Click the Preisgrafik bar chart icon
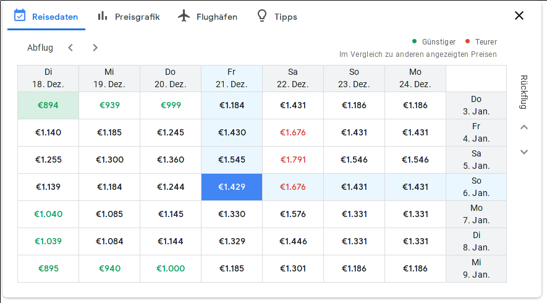 pyautogui.click(x=102, y=15)
